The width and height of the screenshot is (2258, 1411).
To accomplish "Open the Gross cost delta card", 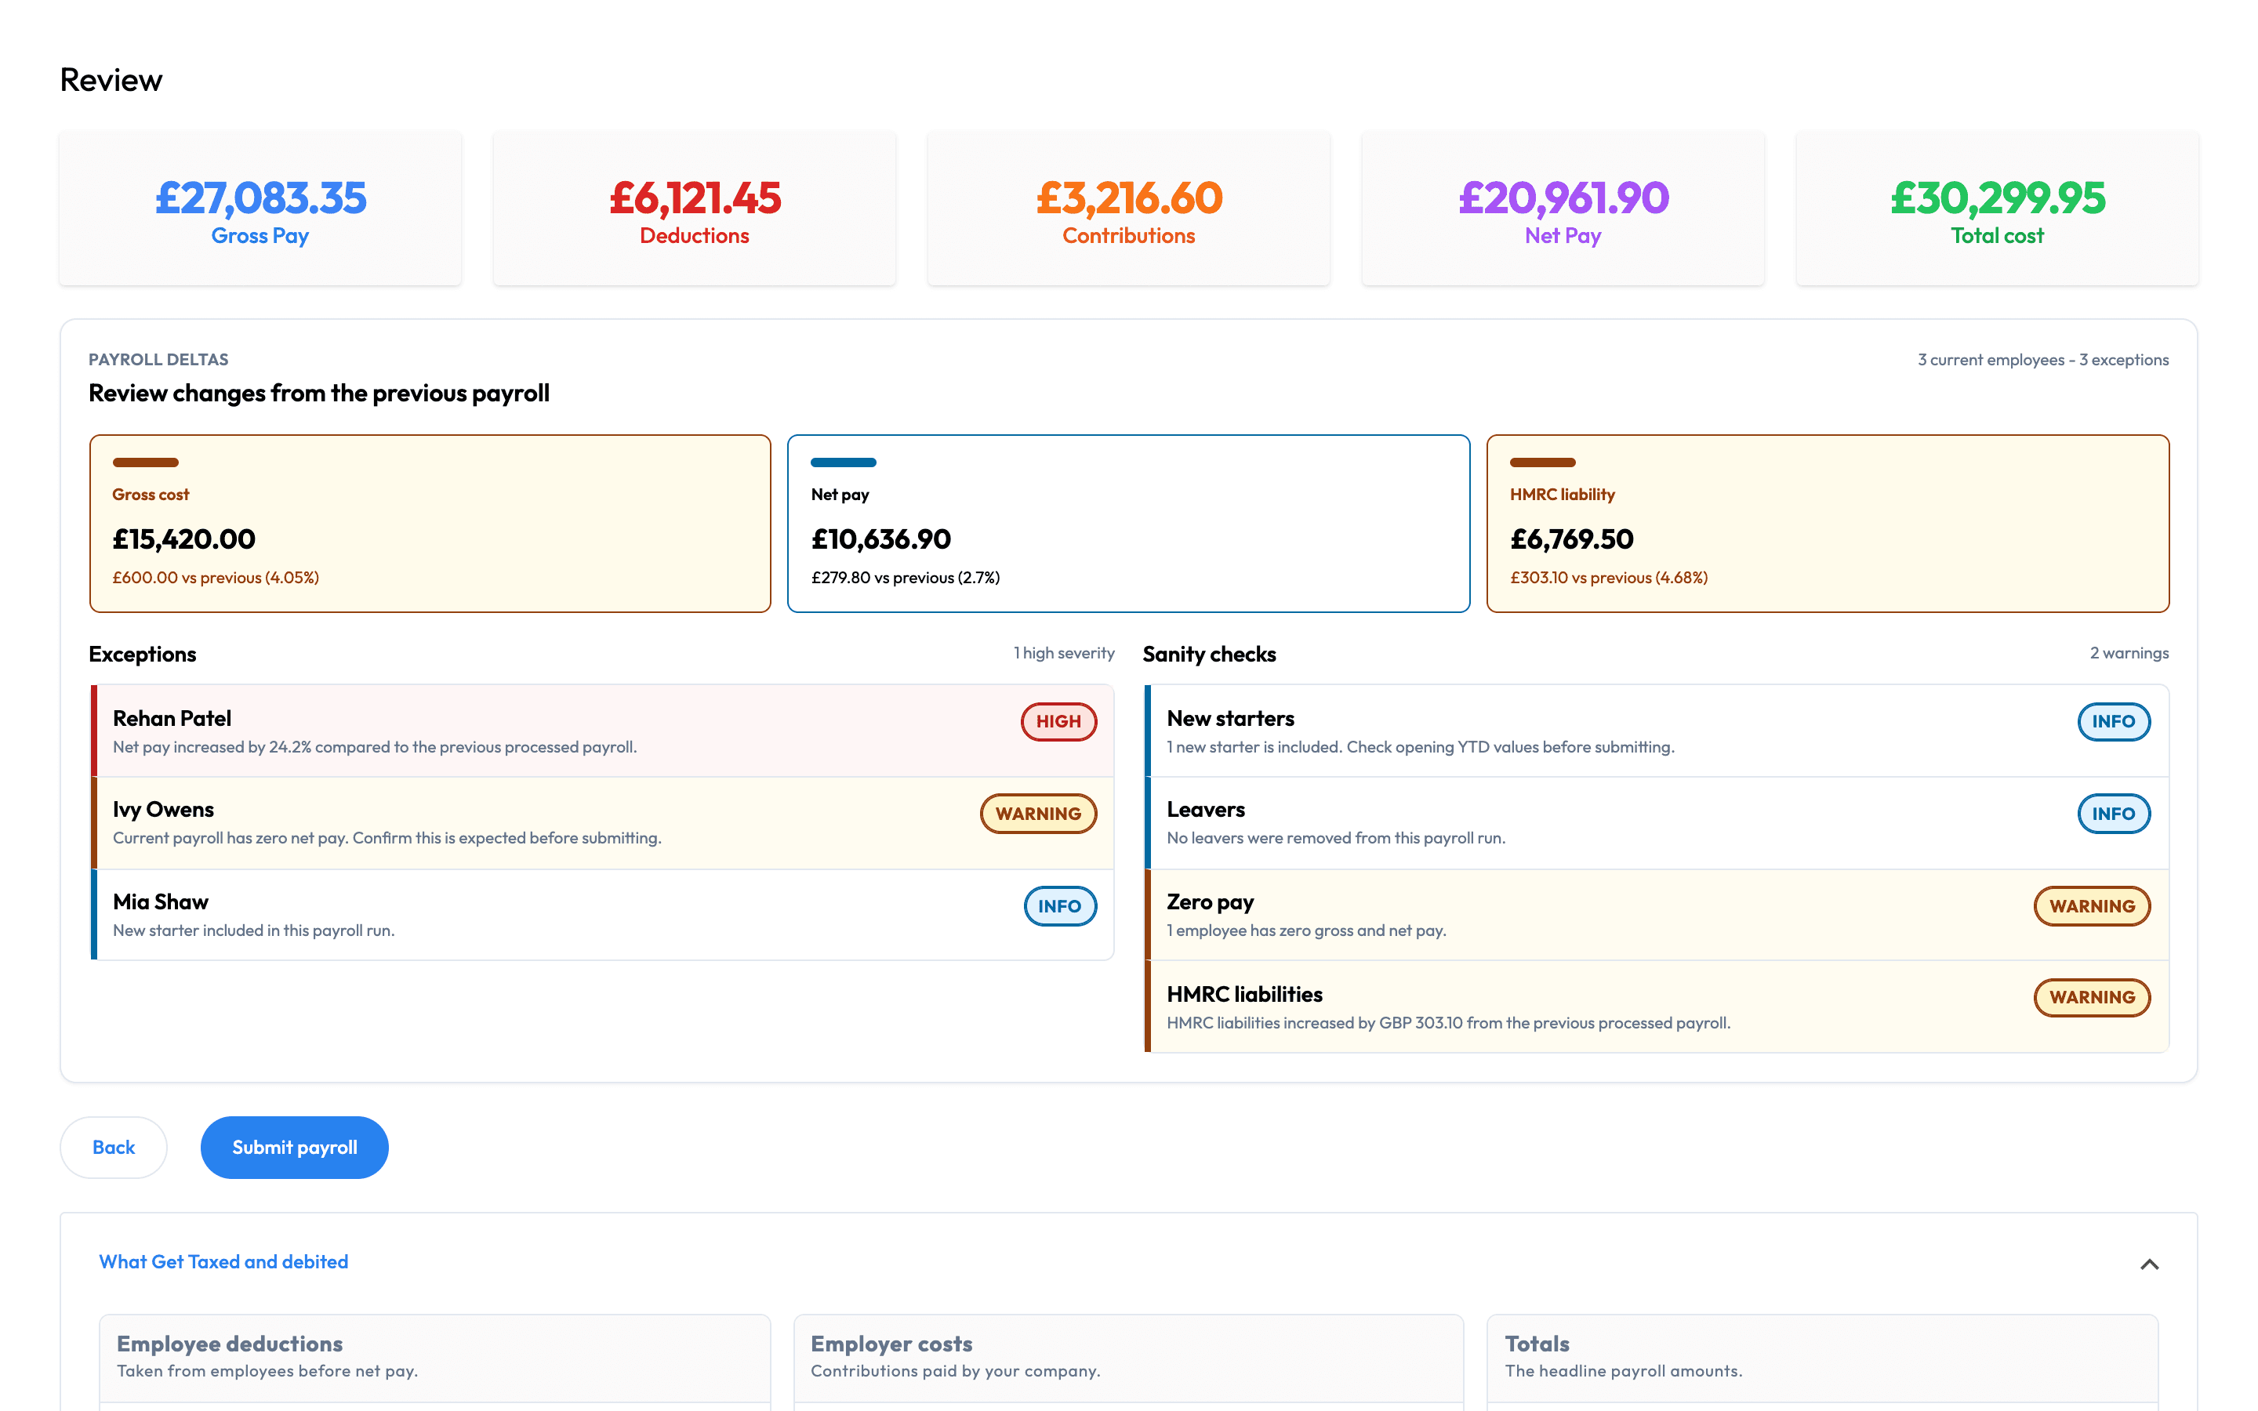I will click(x=430, y=524).
